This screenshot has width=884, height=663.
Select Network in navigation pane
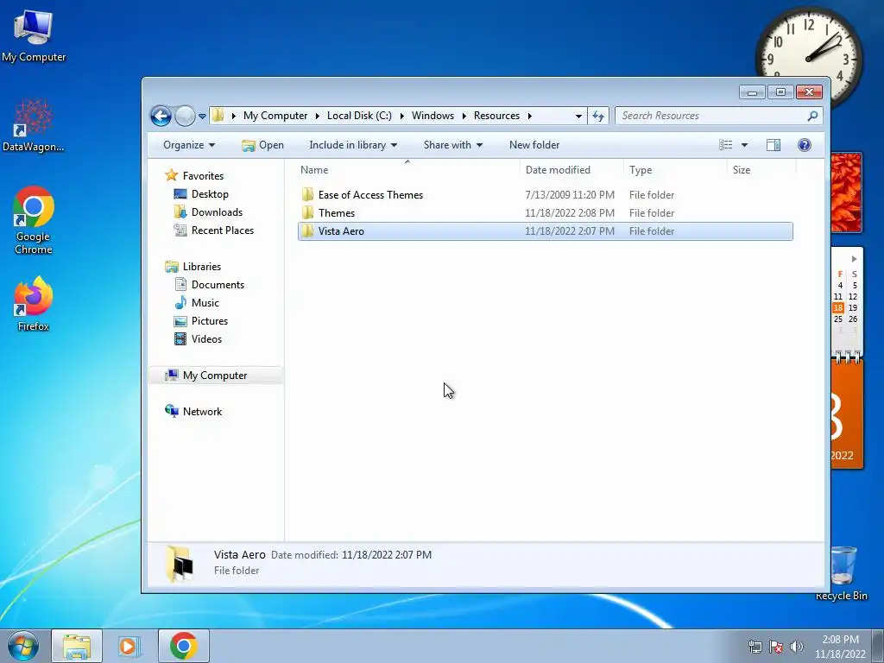[202, 412]
